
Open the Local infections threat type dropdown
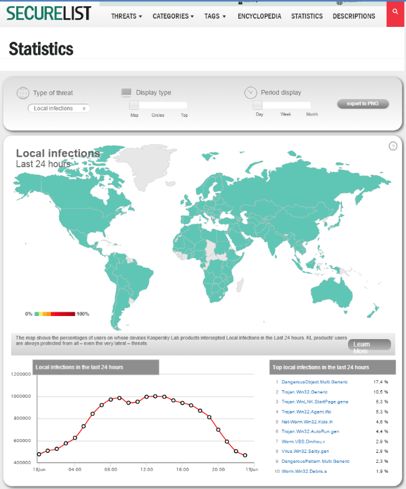[59, 108]
